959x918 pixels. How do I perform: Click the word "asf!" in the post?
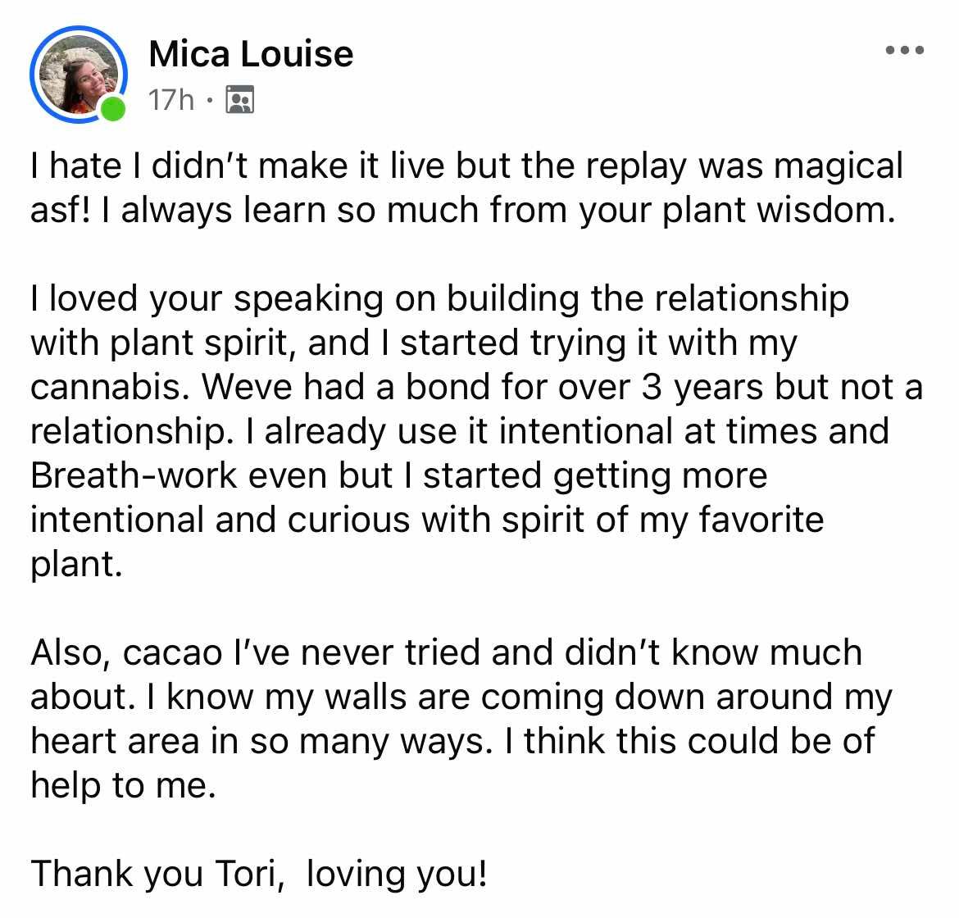[61, 211]
